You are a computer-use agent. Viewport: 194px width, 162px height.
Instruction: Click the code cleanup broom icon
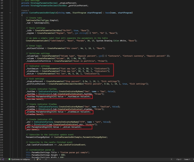click(x=38, y=159)
